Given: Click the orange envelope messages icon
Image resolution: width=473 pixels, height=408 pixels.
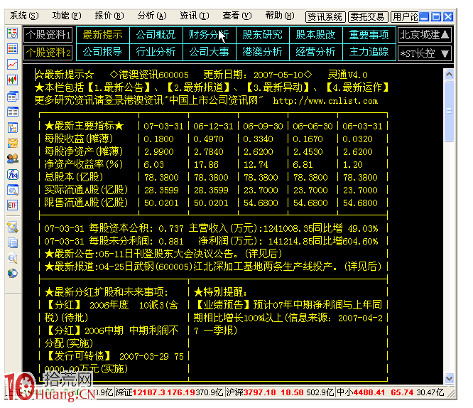Looking at the screenshot, I should (12, 143).
